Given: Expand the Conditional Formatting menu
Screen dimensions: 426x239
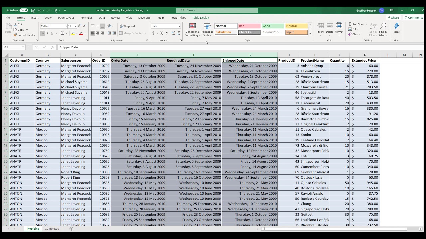Looking at the screenshot, I should pos(192,30).
